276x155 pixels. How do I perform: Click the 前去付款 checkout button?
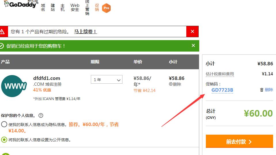(239, 142)
